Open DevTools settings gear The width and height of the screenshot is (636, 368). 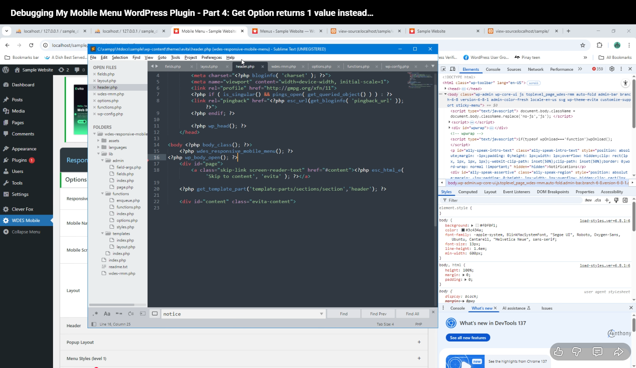click(x=612, y=69)
